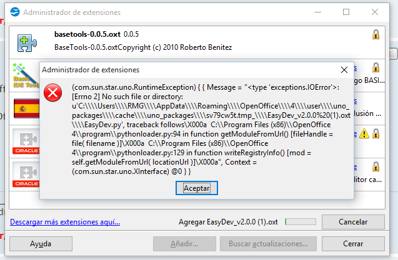Click the red error icon in the dialog

coord(52,92)
